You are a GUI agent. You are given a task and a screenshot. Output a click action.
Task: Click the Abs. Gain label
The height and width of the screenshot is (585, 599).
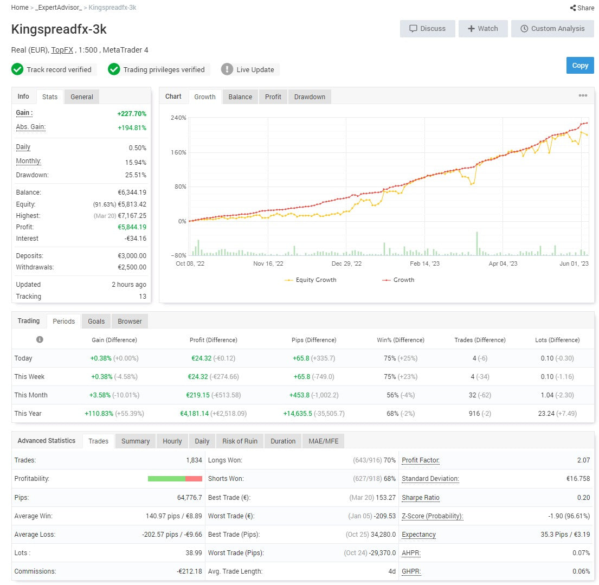(30, 127)
